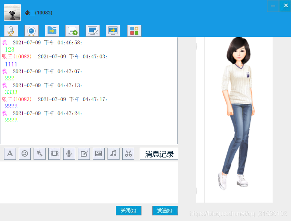The height and width of the screenshot is (221, 291).
Task: Send the message with 发送(S)
Action: point(165,211)
